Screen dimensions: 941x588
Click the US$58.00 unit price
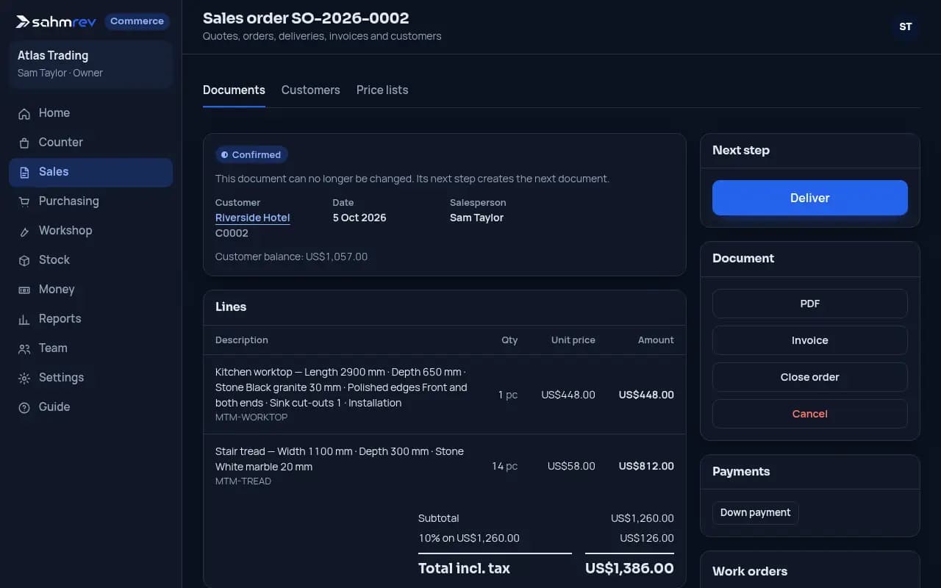point(571,466)
